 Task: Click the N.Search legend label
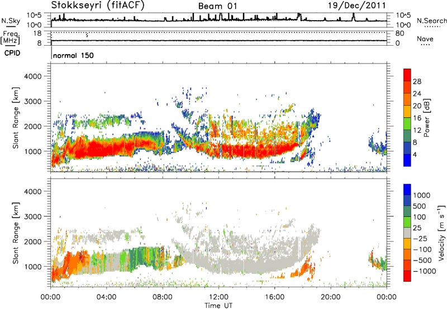(431, 21)
